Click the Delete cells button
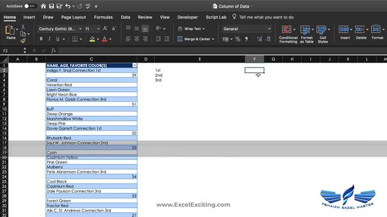 [x=361, y=32]
